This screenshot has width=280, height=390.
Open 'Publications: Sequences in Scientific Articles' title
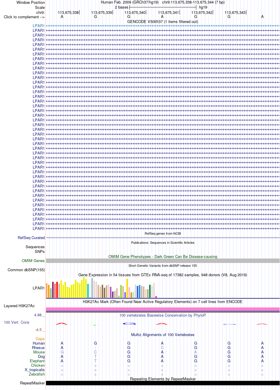tap(163, 243)
